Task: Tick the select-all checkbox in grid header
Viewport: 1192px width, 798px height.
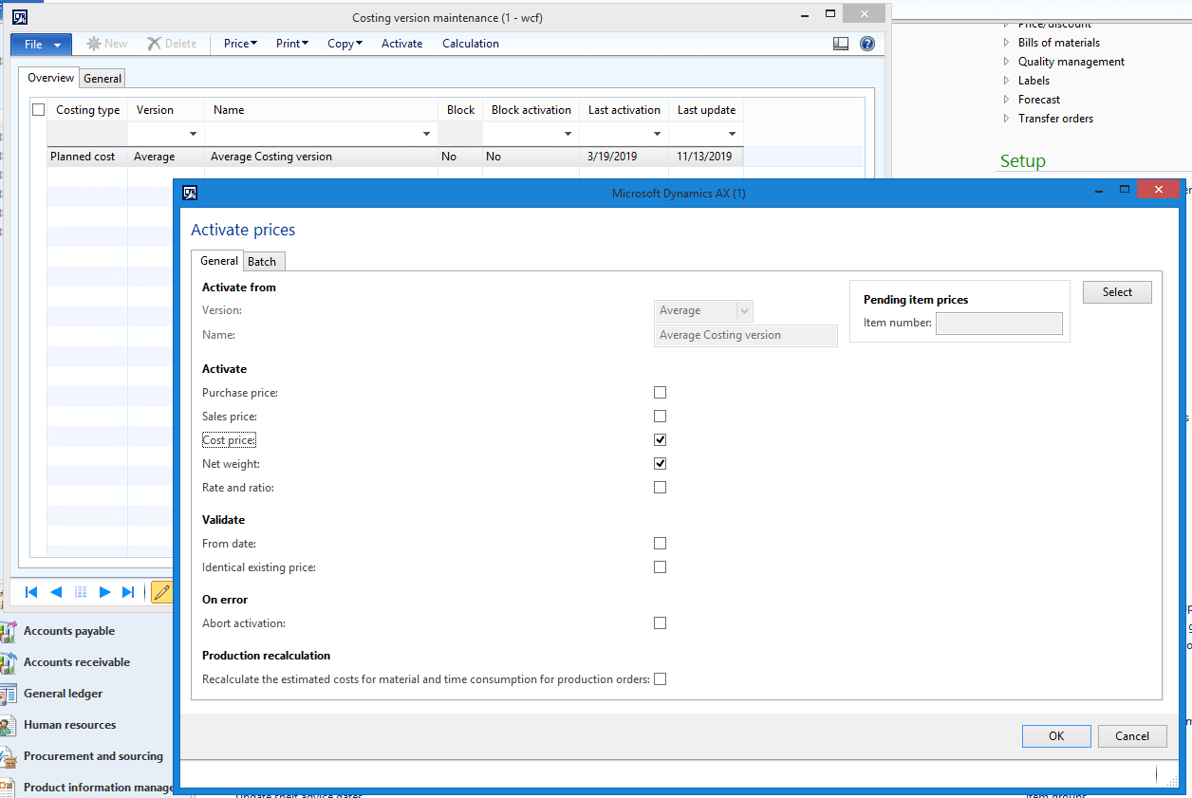Action: point(39,110)
